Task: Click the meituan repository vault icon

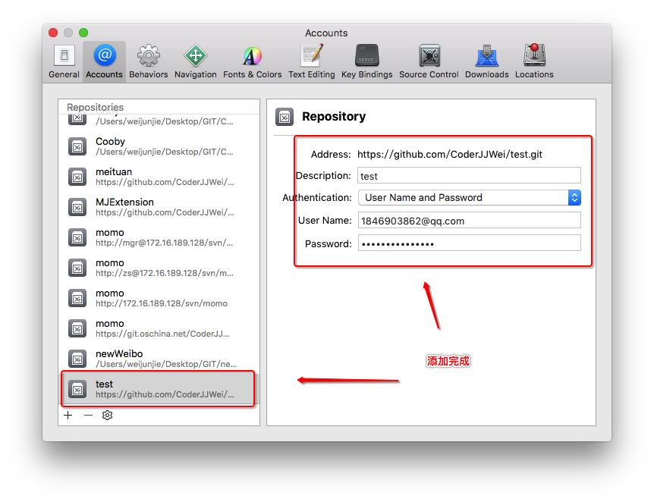Action: (x=77, y=177)
